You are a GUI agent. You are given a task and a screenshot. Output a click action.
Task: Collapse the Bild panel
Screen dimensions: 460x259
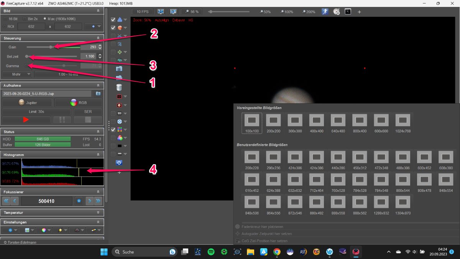click(98, 11)
